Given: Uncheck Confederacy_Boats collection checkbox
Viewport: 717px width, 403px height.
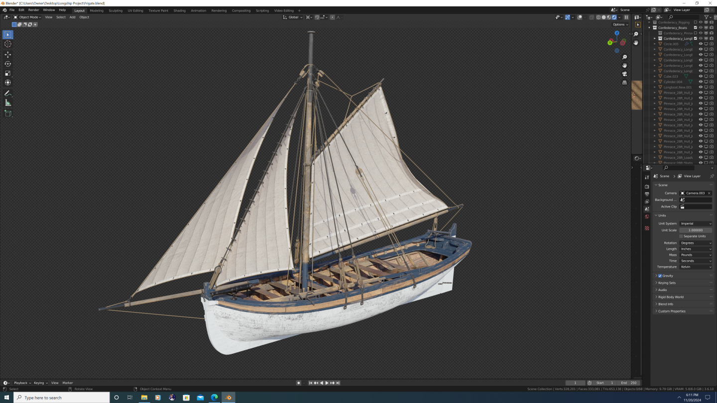Looking at the screenshot, I should coord(696,28).
